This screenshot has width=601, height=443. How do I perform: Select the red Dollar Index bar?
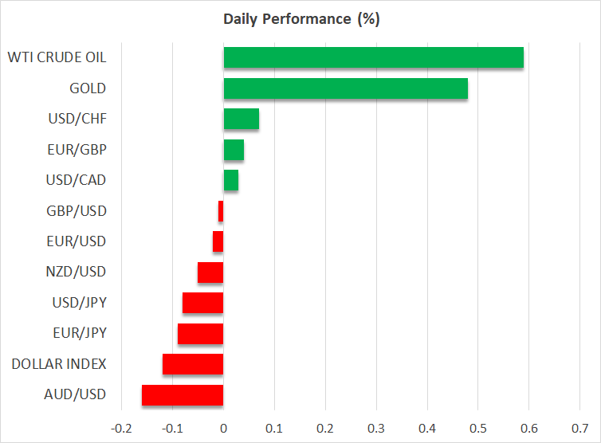(193, 364)
